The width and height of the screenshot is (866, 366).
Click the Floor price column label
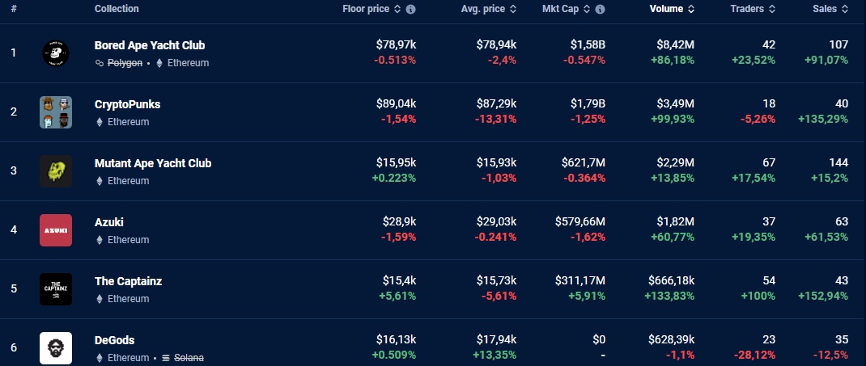point(366,9)
